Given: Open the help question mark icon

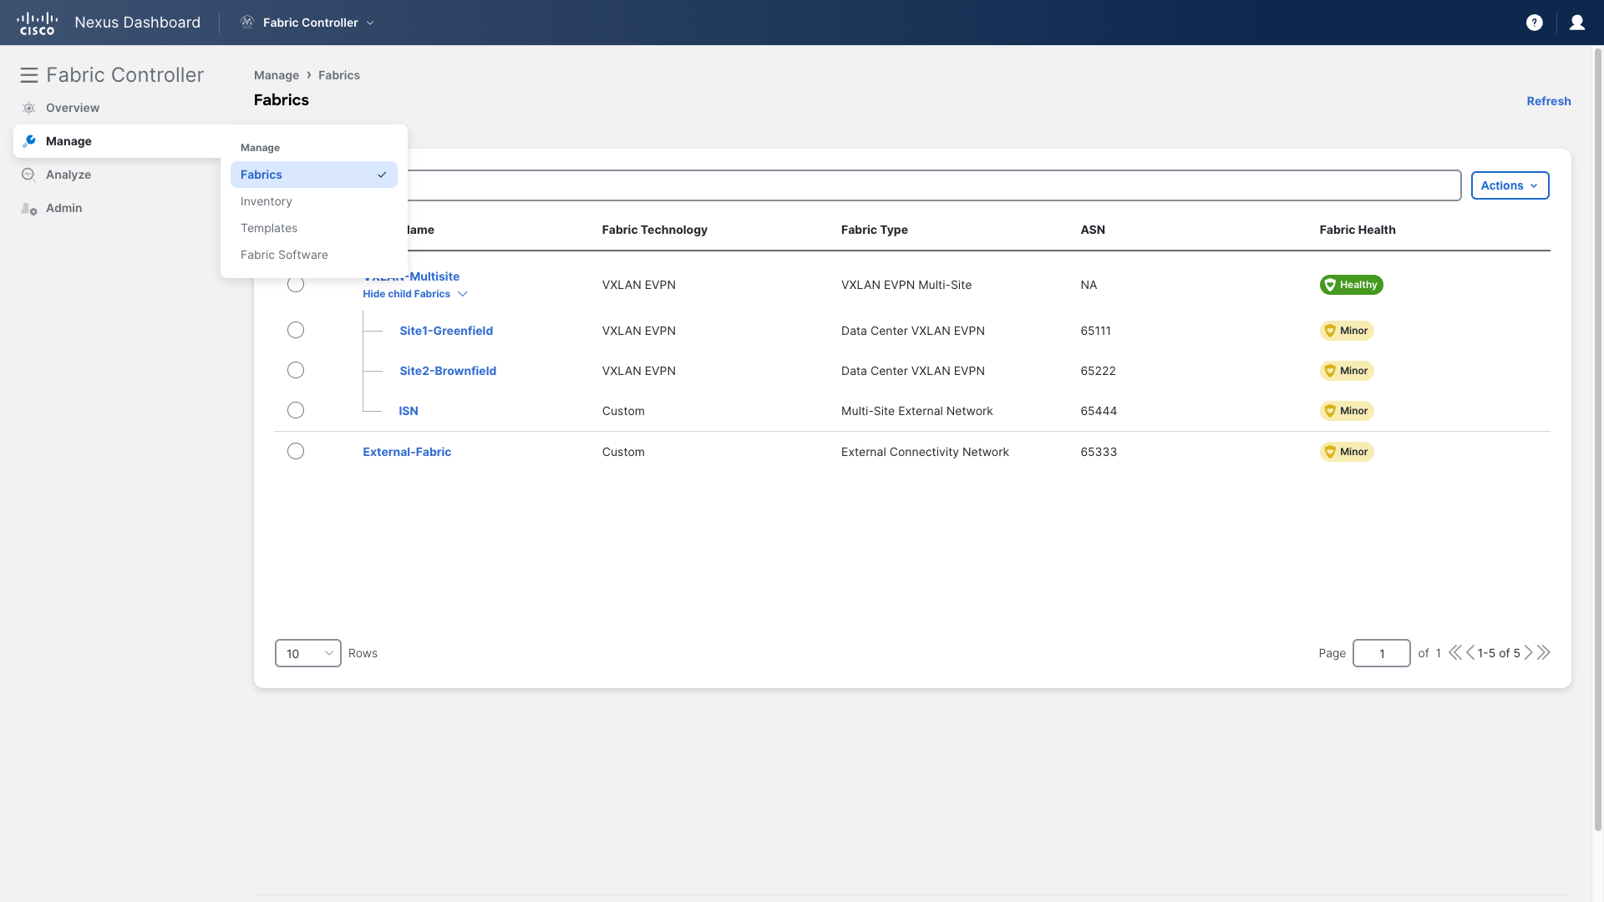Looking at the screenshot, I should 1535,23.
